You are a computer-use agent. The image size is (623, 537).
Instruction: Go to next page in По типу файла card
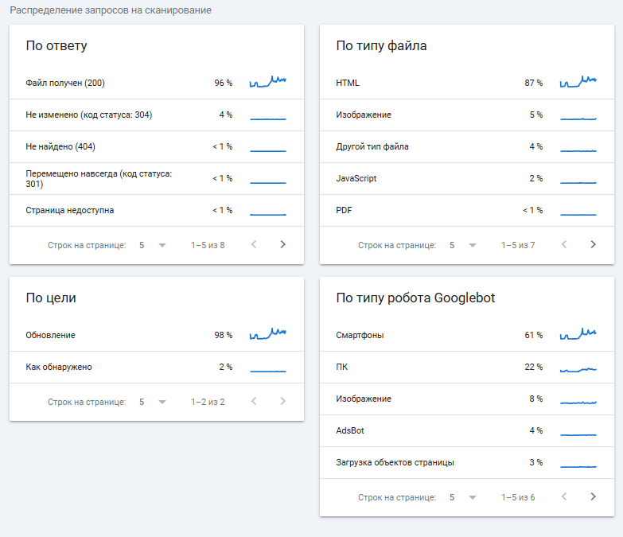(x=593, y=245)
